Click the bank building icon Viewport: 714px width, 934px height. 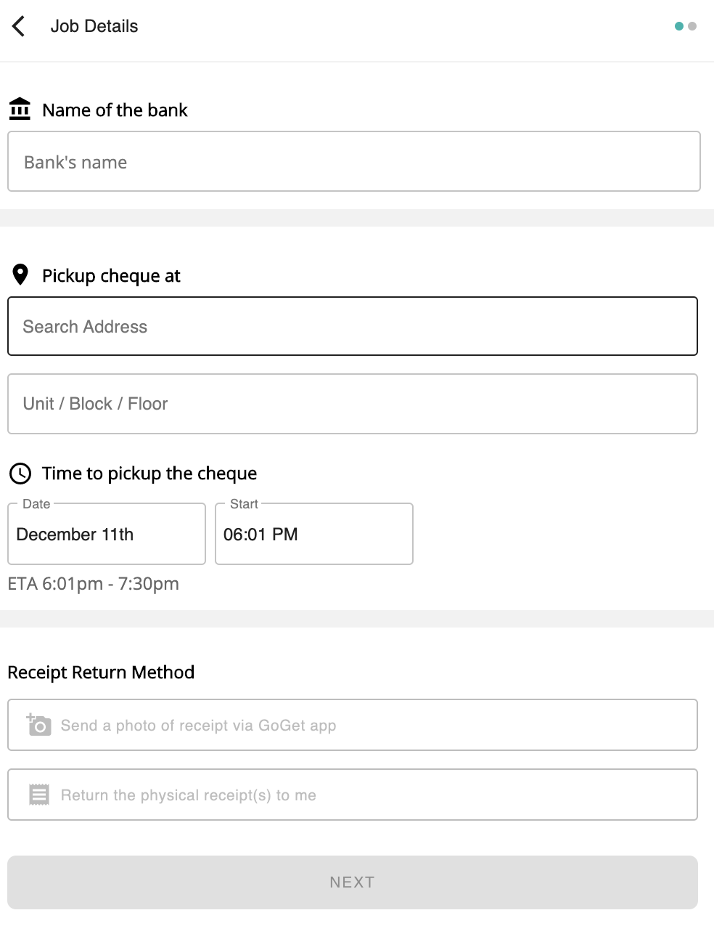20,109
